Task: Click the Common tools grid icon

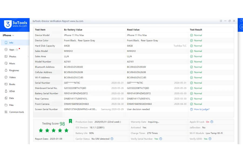Action: click(x=6, y=112)
